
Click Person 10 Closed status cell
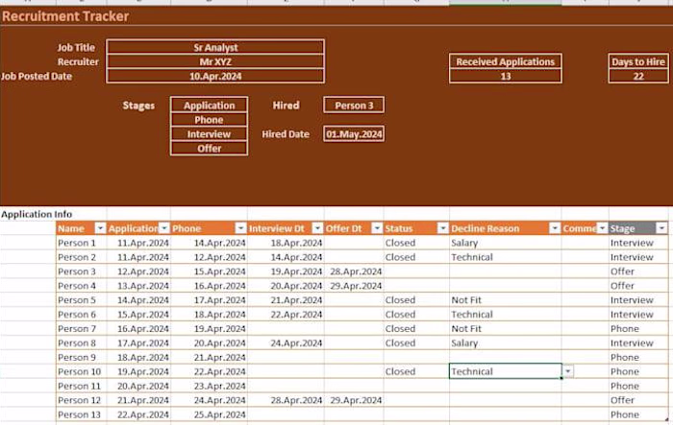coord(416,371)
